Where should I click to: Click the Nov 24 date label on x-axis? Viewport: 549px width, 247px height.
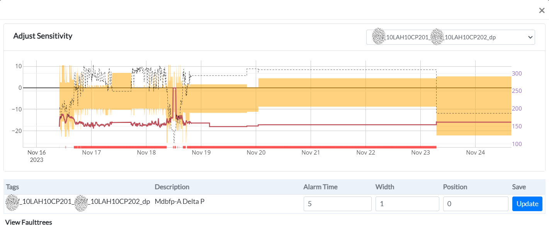[x=475, y=153]
